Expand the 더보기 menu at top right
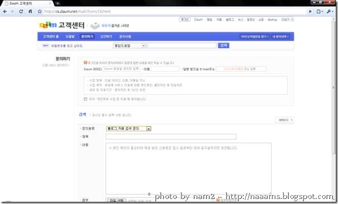This screenshot has width=338, height=204. click(x=287, y=20)
